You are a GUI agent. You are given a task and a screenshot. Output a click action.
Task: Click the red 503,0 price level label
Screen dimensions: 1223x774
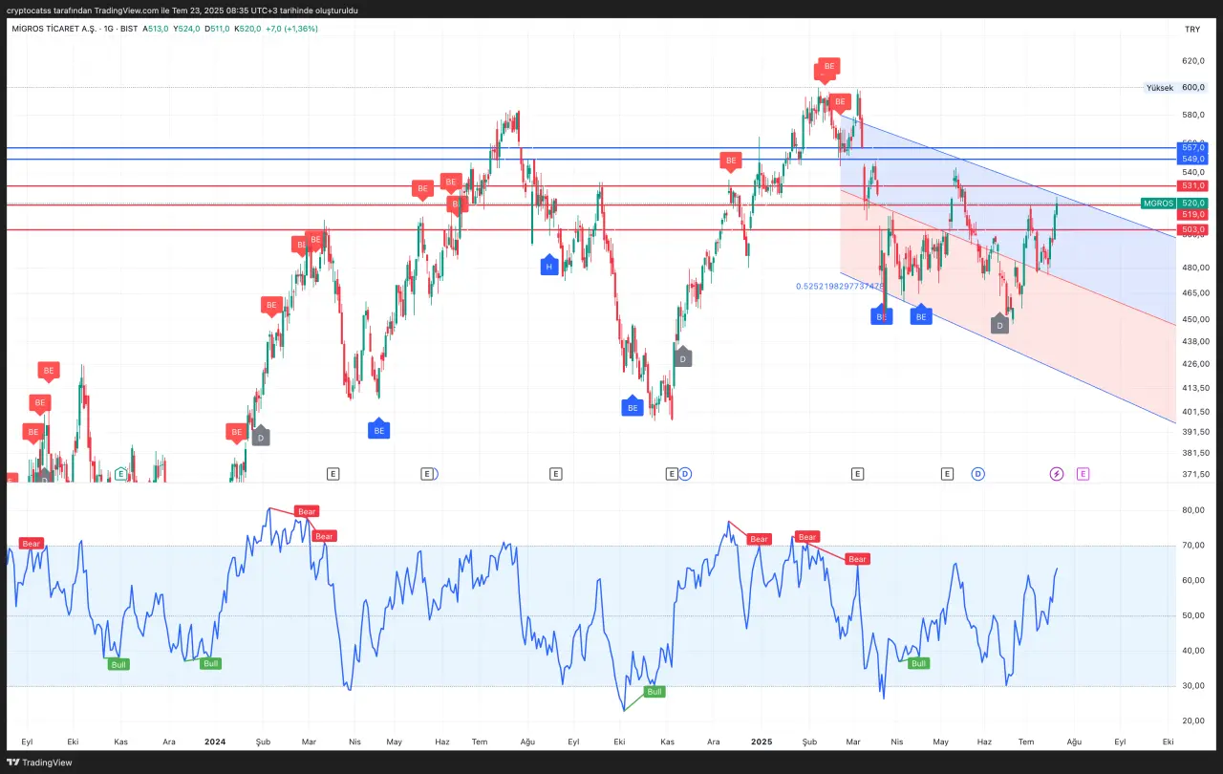1192,230
